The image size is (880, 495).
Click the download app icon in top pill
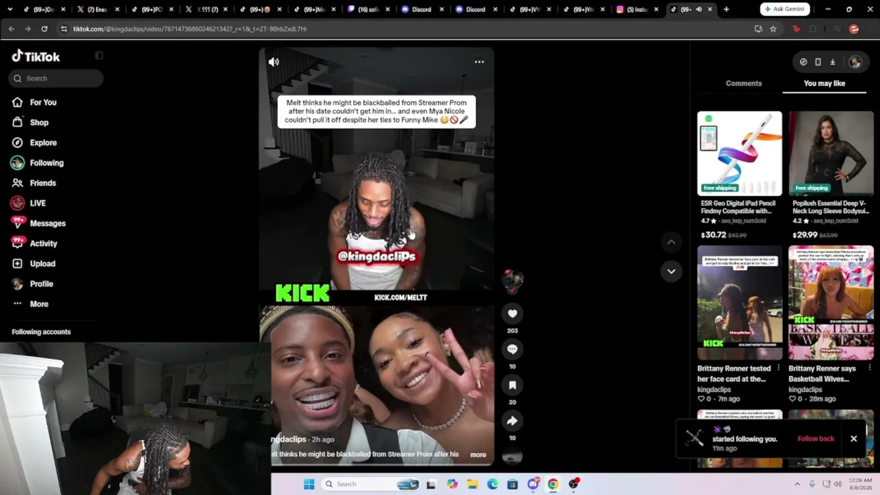pyautogui.click(x=833, y=62)
